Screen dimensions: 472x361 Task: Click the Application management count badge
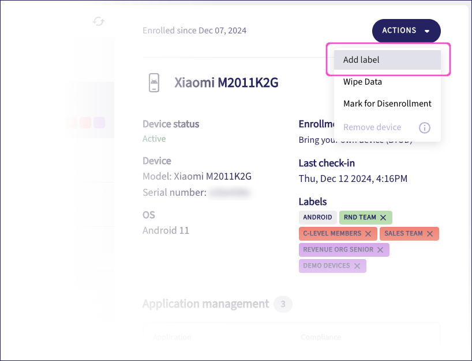click(x=283, y=304)
